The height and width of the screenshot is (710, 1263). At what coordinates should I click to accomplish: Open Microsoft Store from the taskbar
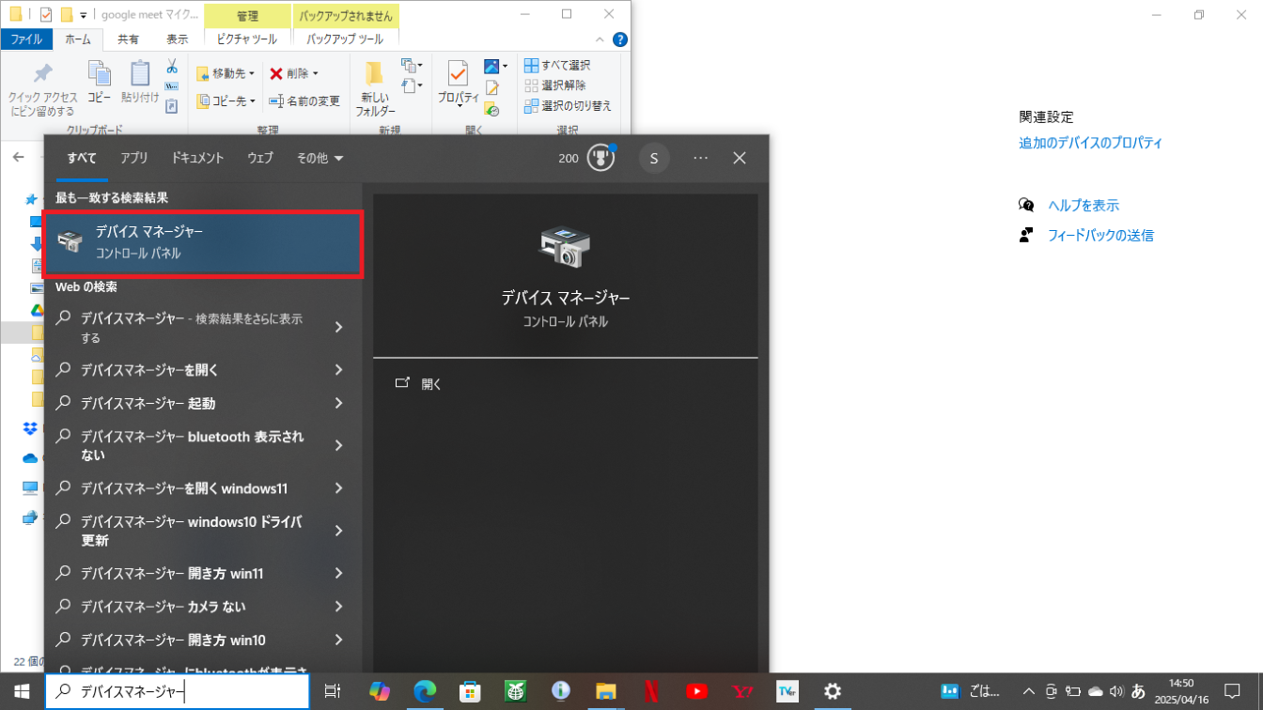click(x=470, y=692)
